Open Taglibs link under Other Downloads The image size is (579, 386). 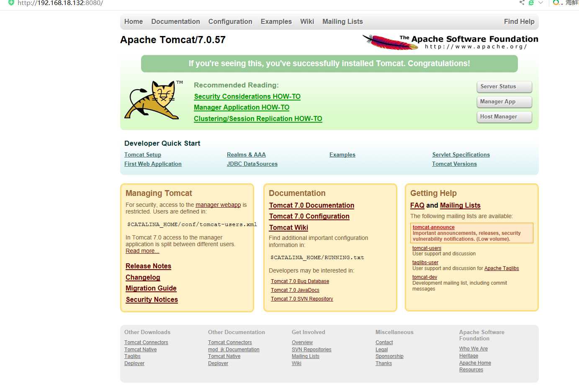(x=132, y=356)
